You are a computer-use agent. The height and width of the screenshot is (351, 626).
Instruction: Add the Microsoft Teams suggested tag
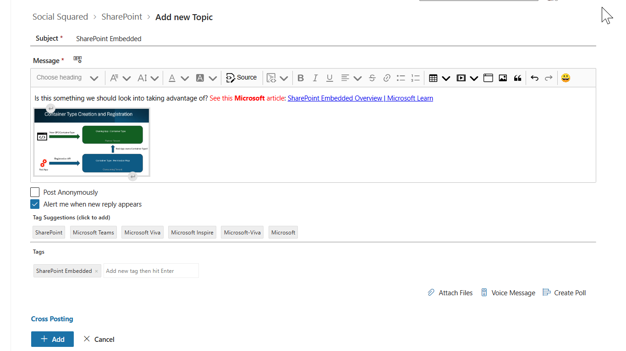click(x=93, y=232)
